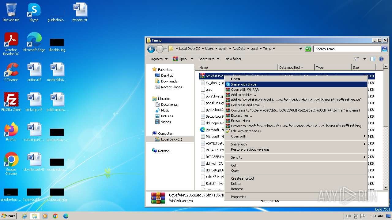Open Pictures library in sidebar

[x=167, y=116]
